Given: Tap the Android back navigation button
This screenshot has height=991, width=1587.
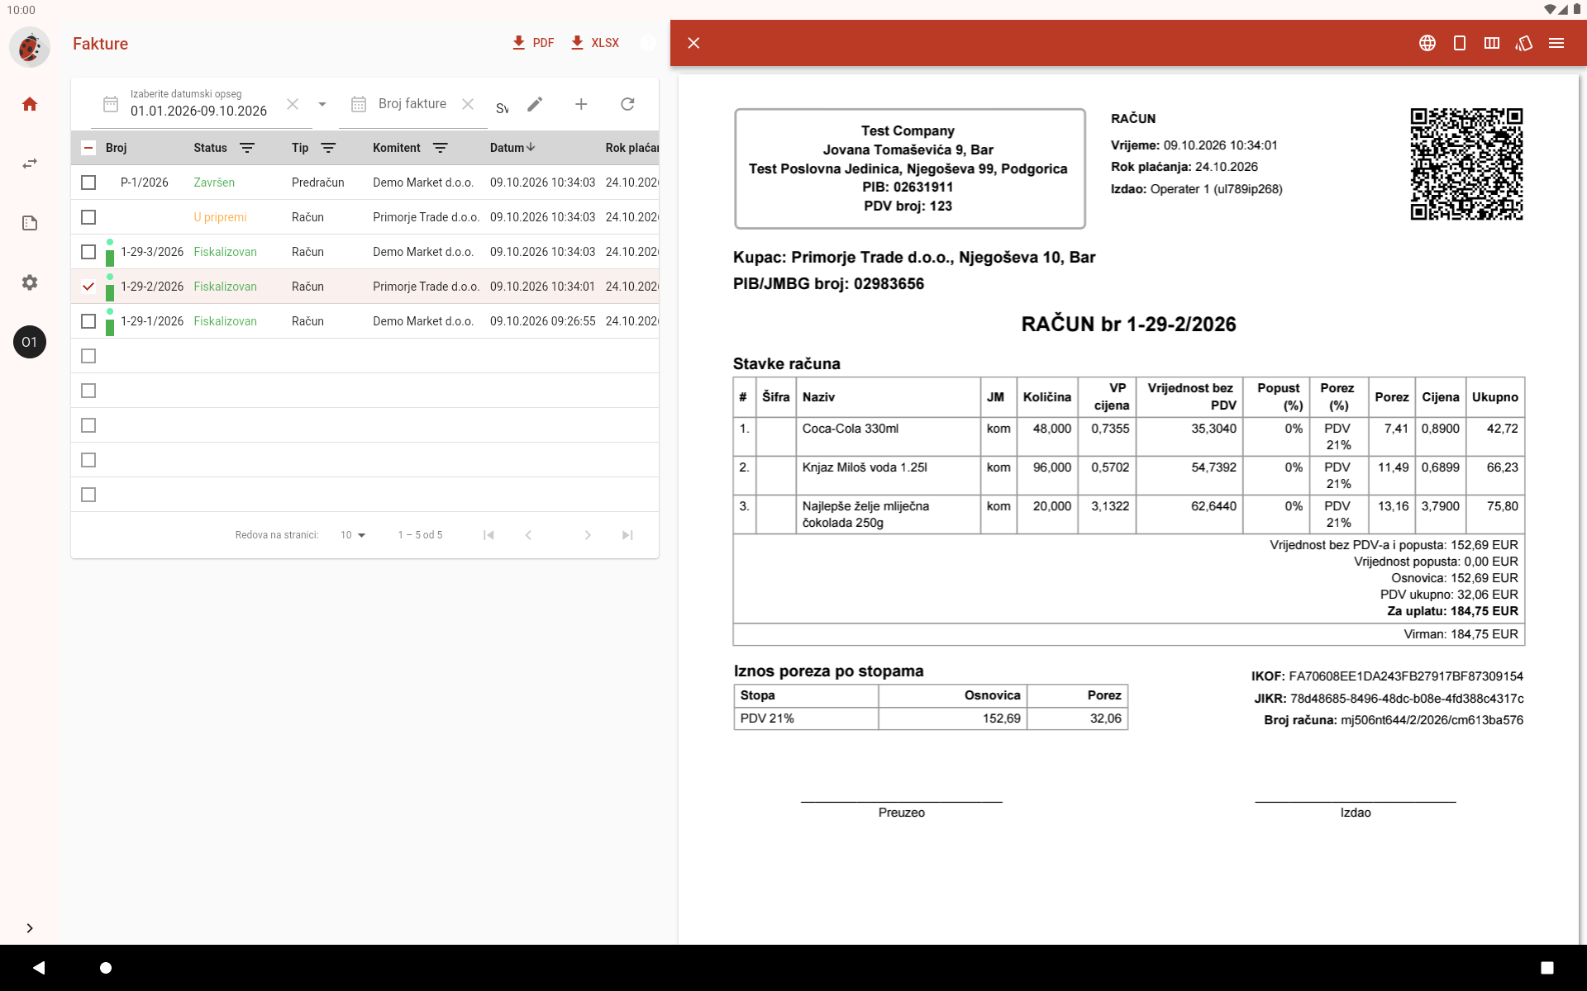Looking at the screenshot, I should 39,968.
